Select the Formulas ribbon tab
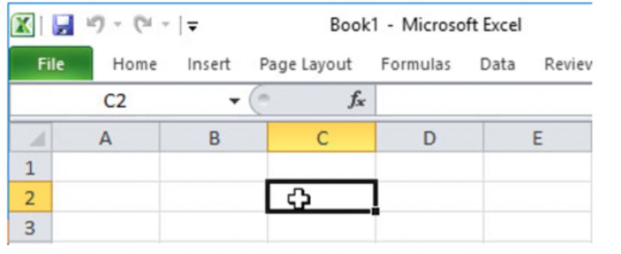The height and width of the screenshot is (254, 621). pyautogui.click(x=415, y=64)
